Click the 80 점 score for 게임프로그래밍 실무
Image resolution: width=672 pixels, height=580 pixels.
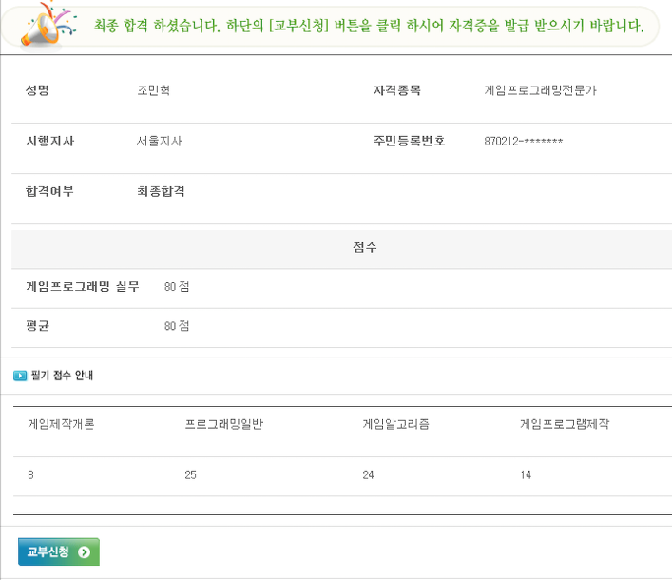[x=177, y=286]
